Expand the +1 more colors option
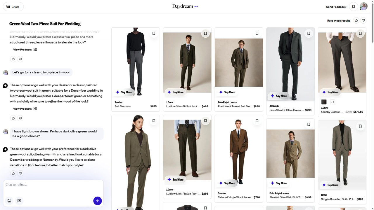The image size is (374, 210). (332, 102)
